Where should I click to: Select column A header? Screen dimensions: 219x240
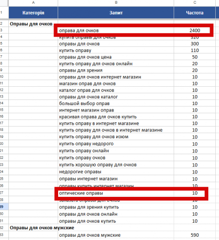click(x=33, y=2)
